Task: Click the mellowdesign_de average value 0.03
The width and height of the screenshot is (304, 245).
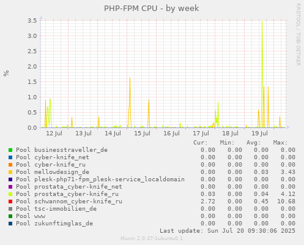Action: (261, 172)
